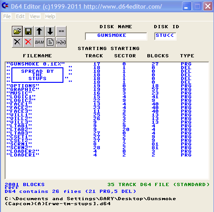Click the Disk ID field STU<<
Screen dimensions: 214x212
(165, 36)
